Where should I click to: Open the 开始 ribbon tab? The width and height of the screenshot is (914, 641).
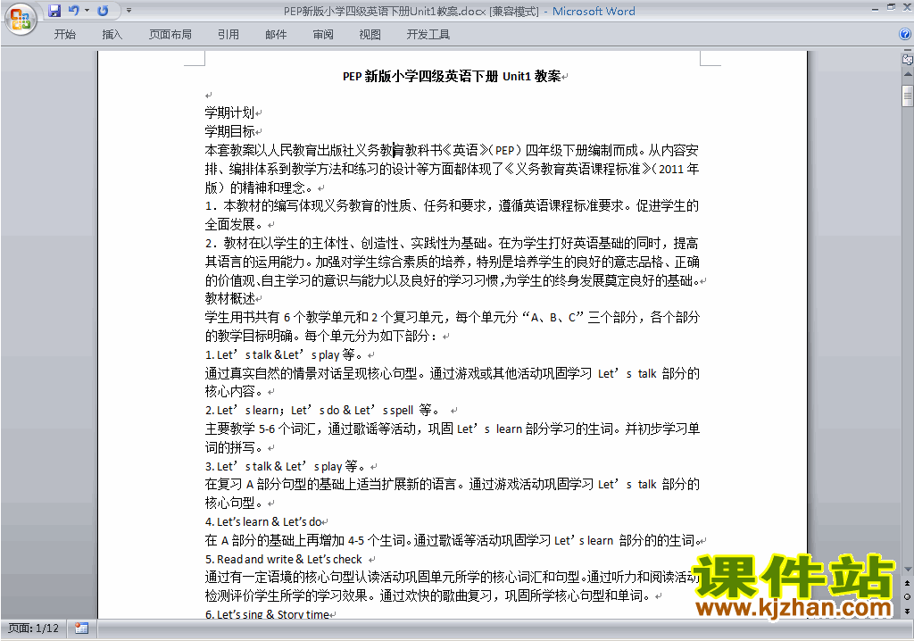pyautogui.click(x=64, y=35)
